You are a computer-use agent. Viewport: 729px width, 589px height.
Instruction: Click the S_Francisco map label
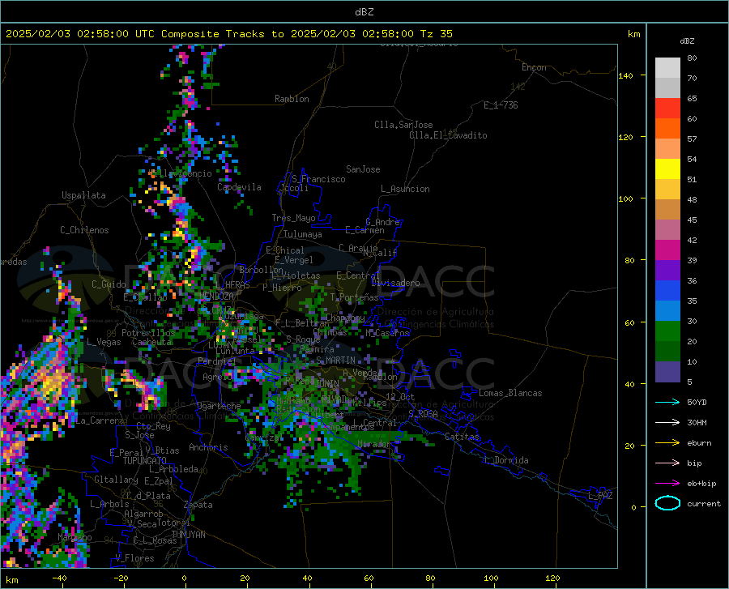click(318, 179)
